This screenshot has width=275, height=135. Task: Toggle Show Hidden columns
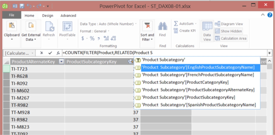point(228,31)
